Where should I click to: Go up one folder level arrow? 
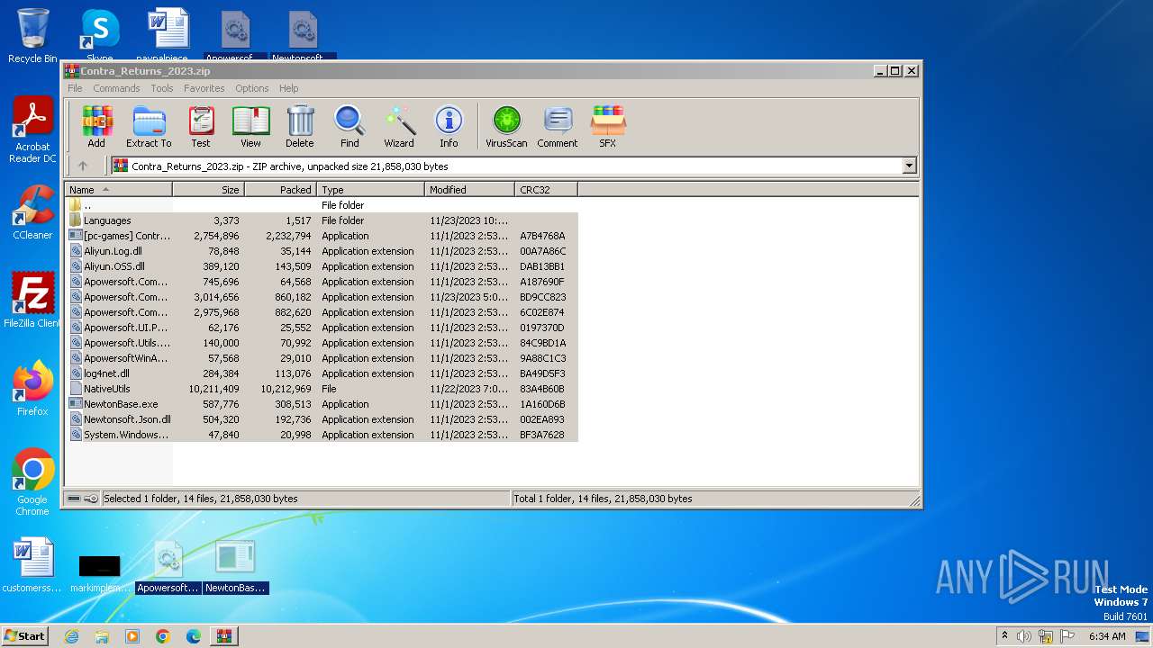[x=83, y=166]
